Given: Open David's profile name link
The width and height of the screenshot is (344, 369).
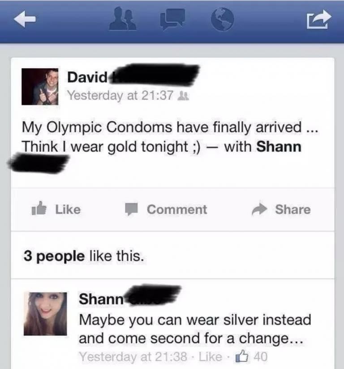Looking at the screenshot, I should click(87, 77).
